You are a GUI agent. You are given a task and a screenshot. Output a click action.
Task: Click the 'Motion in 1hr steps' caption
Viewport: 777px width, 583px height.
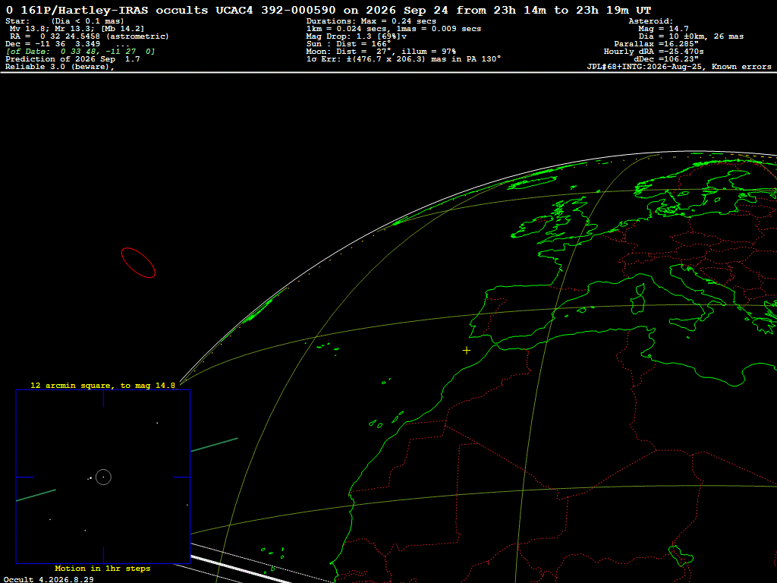click(102, 568)
